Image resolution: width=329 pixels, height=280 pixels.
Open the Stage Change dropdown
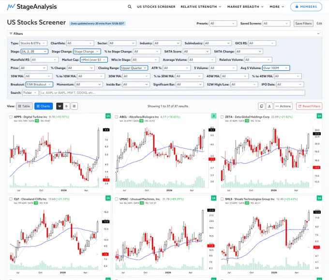[87, 51]
